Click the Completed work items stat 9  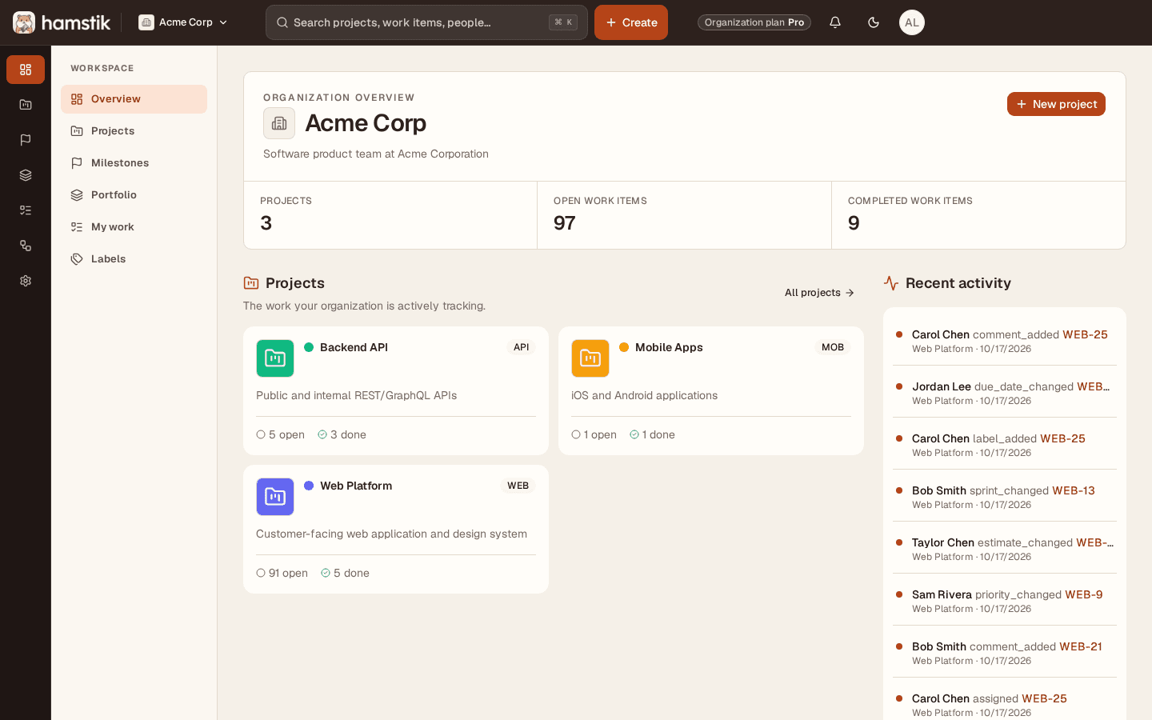coord(978,215)
